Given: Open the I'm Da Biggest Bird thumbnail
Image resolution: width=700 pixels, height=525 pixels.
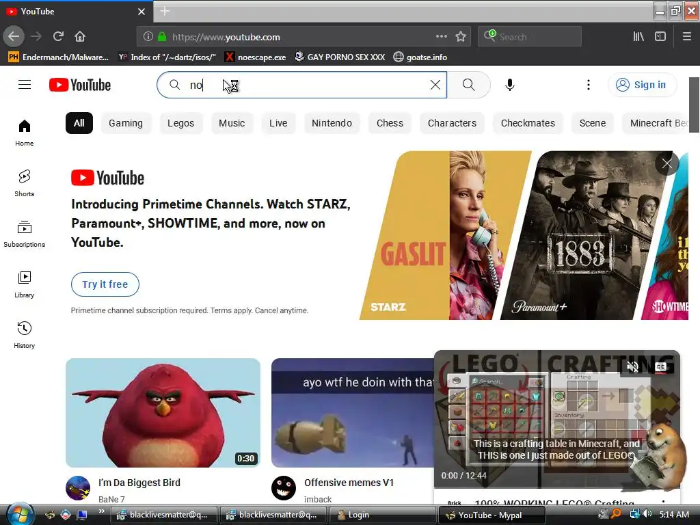Looking at the screenshot, I should tap(163, 413).
